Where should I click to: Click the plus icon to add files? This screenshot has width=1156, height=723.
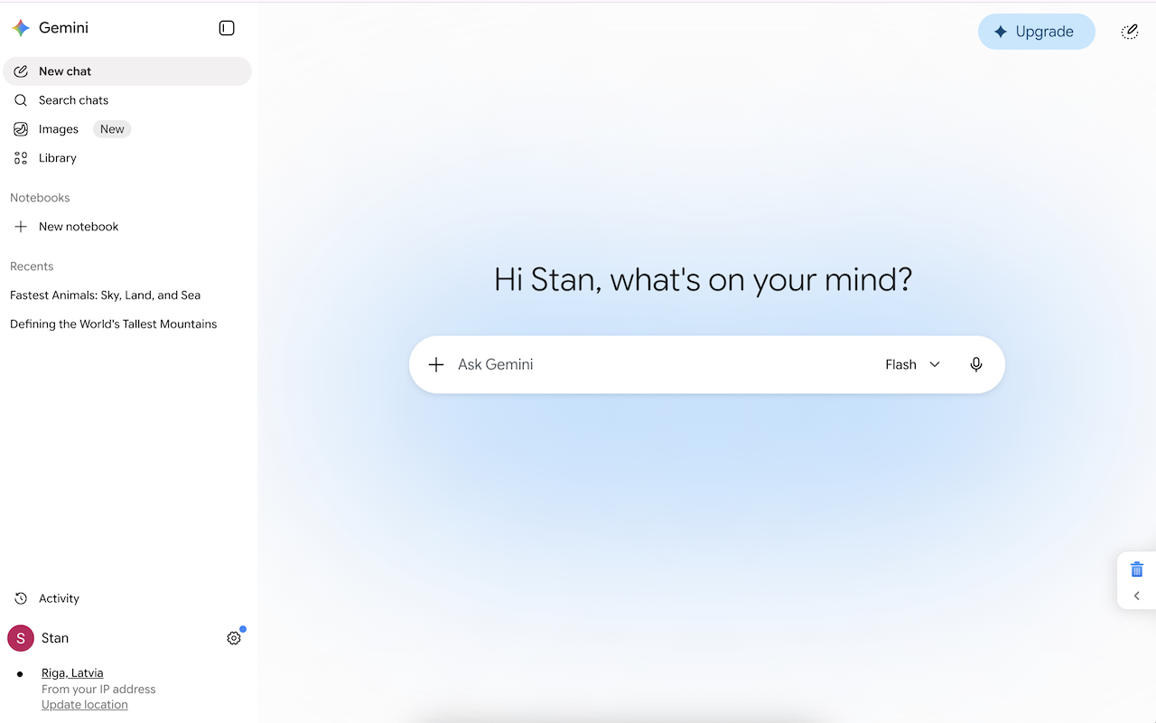436,365
